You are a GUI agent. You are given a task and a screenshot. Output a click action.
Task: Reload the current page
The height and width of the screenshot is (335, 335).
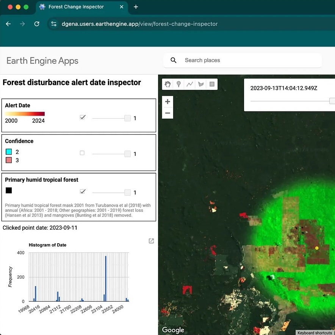tap(37, 24)
